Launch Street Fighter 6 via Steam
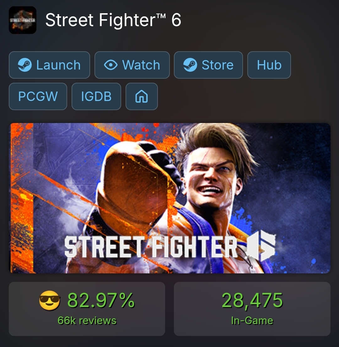This screenshot has width=339, height=347. pyautogui.click(x=49, y=65)
